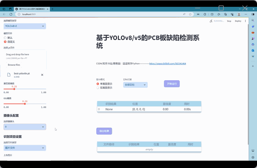
Task: Open sidebar Games chess icon
Action: click(x=253, y=39)
